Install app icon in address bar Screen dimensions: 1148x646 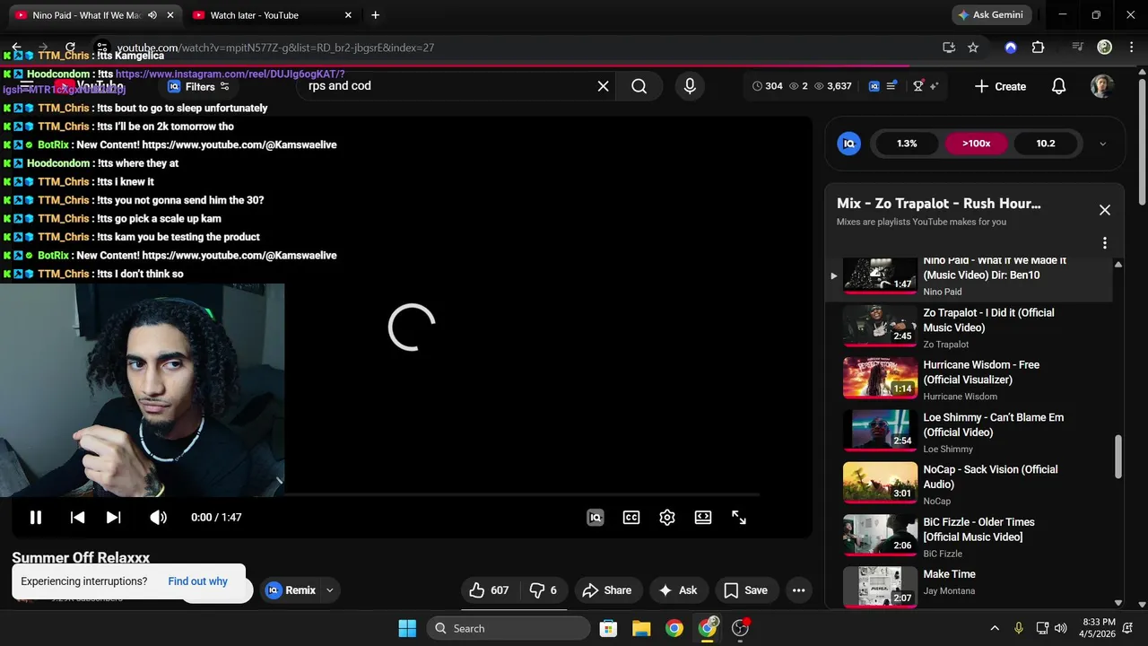[x=949, y=48]
